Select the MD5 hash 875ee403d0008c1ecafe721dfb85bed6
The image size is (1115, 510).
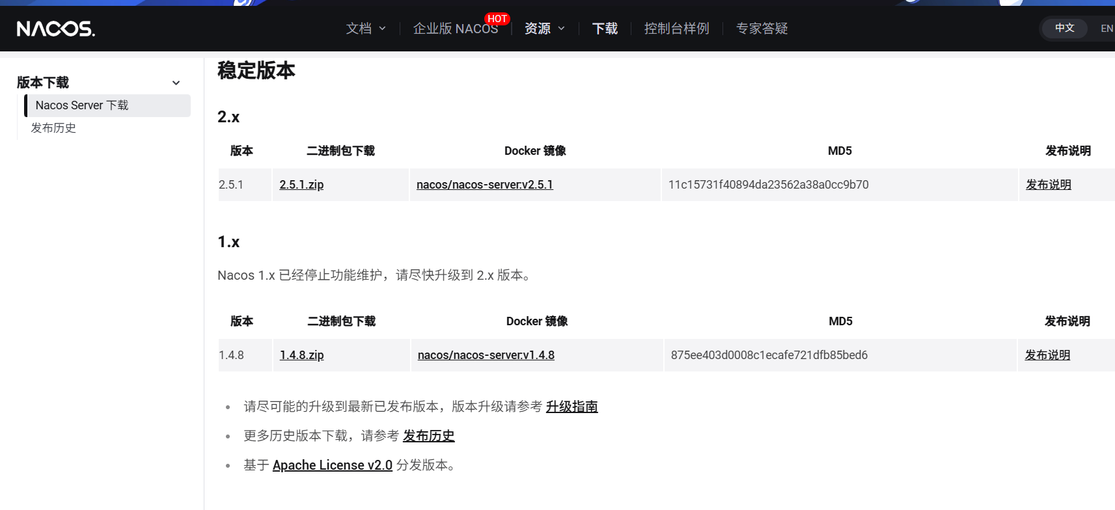[769, 355]
